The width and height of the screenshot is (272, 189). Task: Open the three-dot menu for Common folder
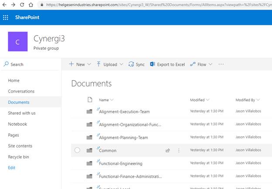pos(179,151)
